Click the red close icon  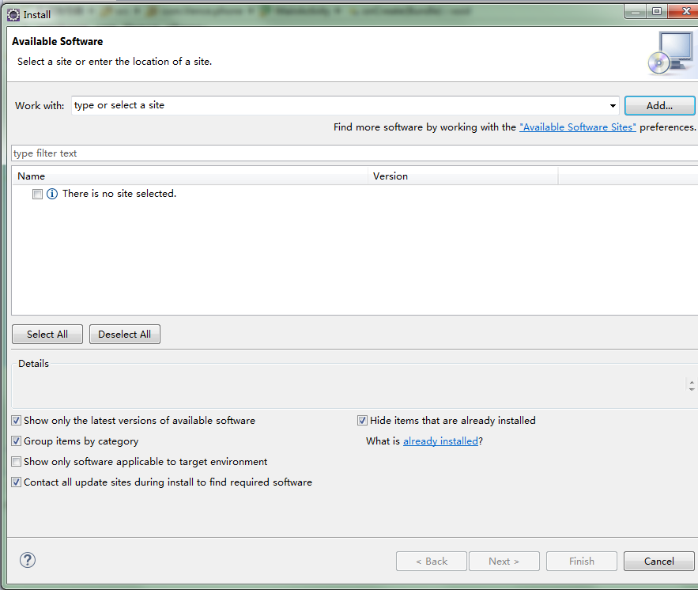tap(685, 11)
